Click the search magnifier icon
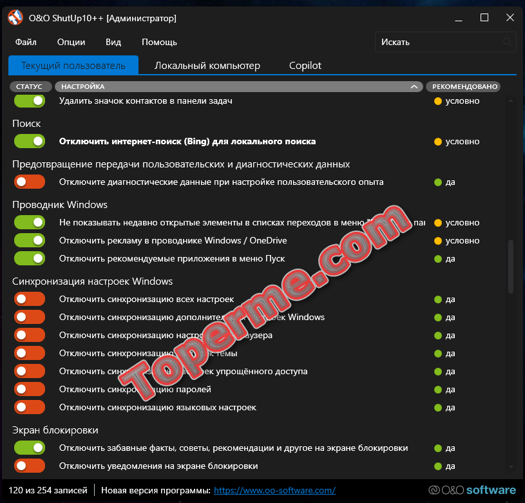This screenshot has height=503, width=525. click(x=507, y=42)
